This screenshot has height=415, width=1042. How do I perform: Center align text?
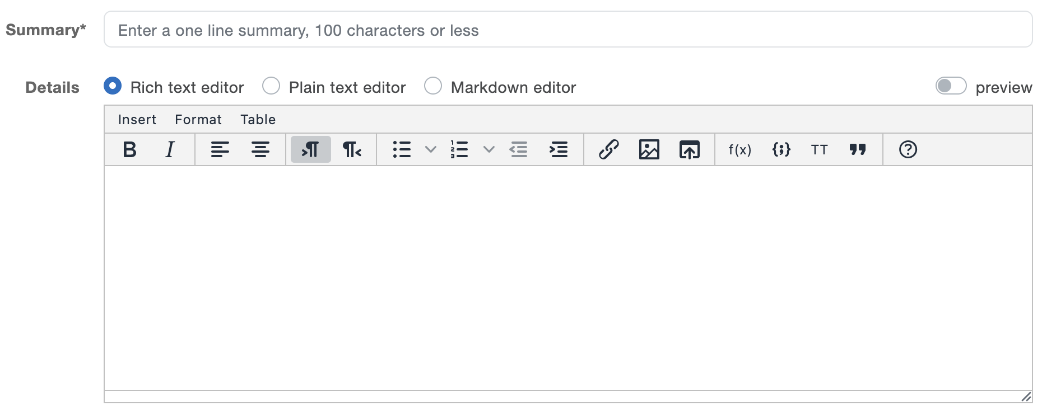pos(260,149)
